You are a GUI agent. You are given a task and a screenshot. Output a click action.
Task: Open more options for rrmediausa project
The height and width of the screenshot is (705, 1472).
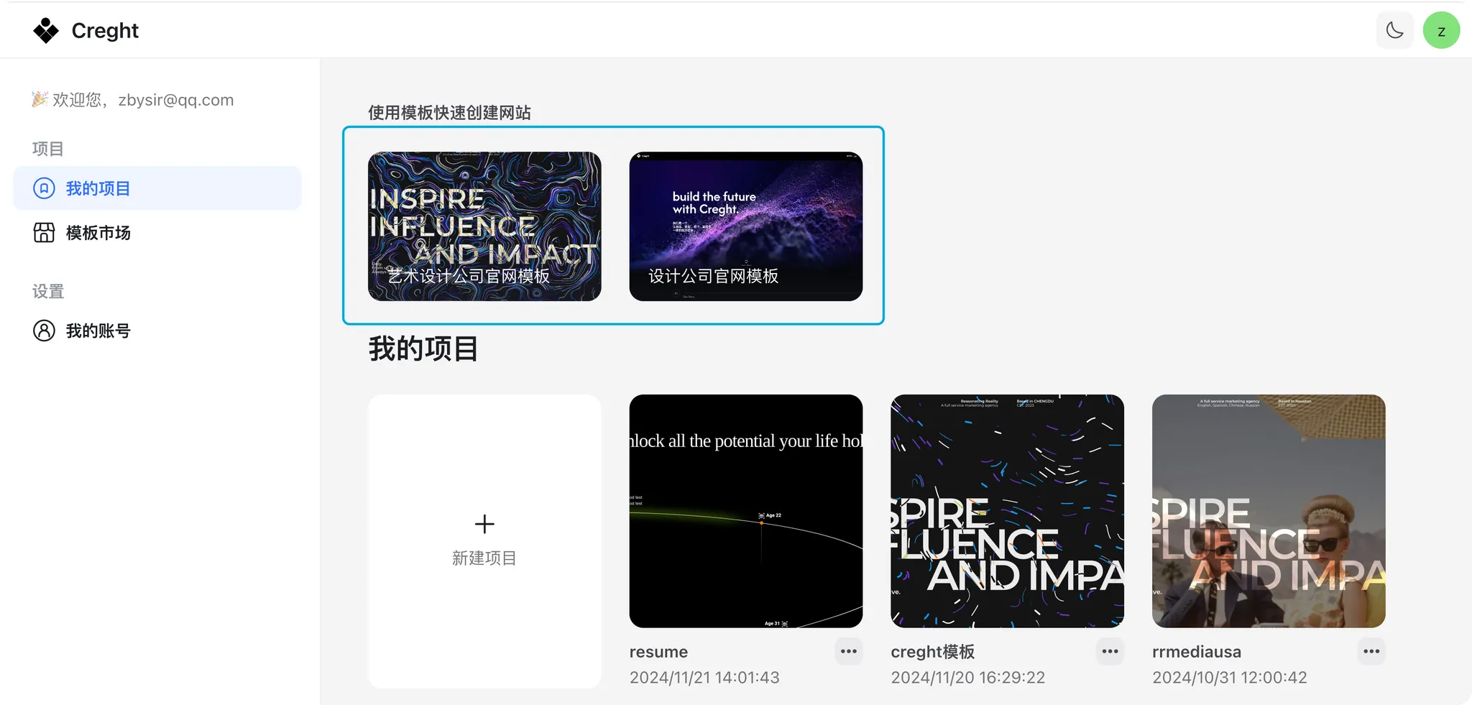tap(1371, 652)
